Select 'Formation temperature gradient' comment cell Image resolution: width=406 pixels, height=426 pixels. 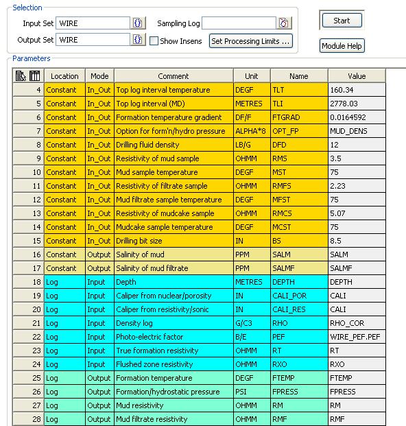(x=174, y=117)
